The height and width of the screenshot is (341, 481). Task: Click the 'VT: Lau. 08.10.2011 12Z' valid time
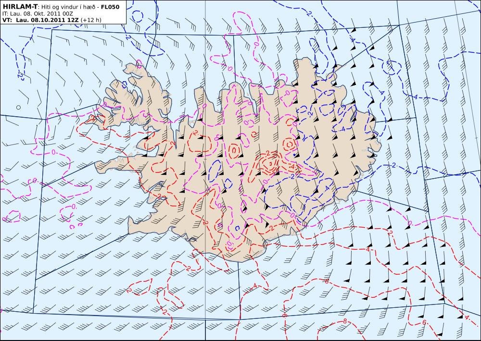(x=40, y=20)
